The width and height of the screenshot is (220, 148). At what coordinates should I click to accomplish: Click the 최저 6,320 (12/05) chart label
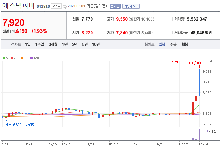[20, 125]
